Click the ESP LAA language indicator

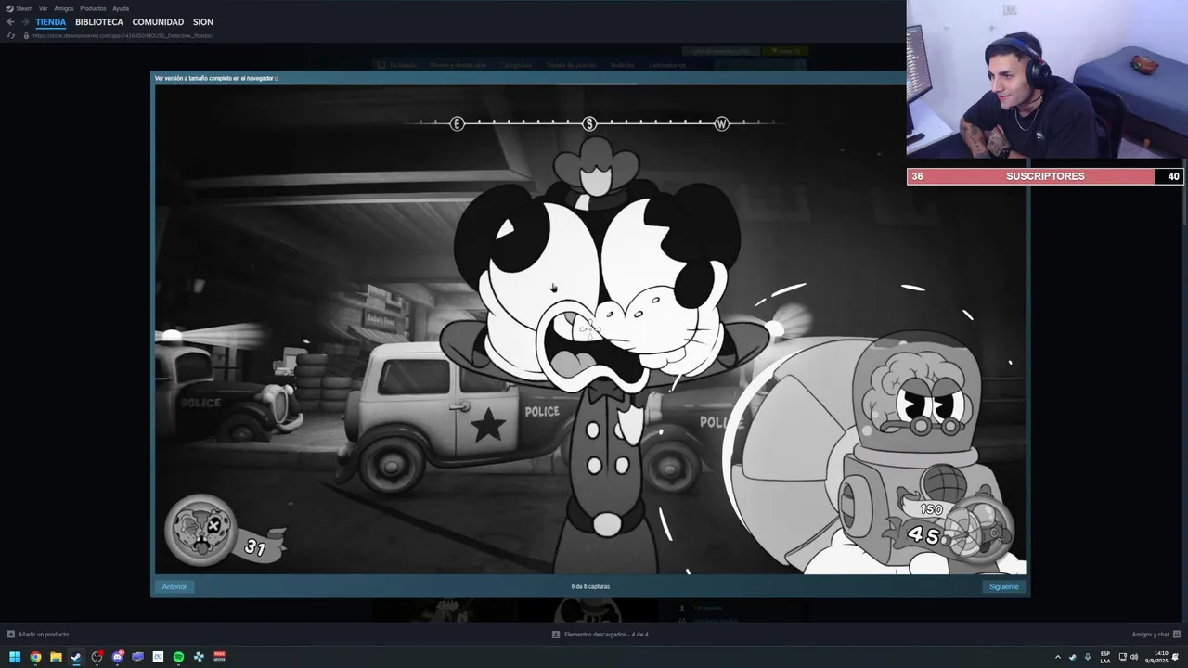[x=1105, y=657]
